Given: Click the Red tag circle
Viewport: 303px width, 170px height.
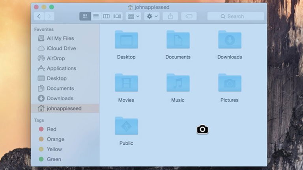Looking at the screenshot, I should [41, 129].
